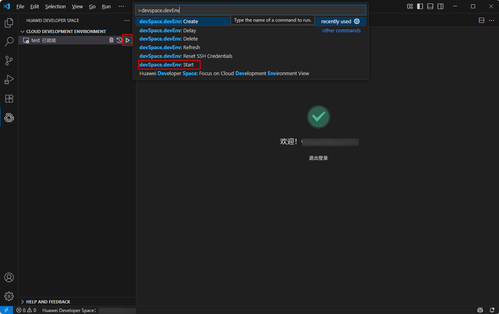499x314 pixels.
Task: Open the Edit menu
Action: pyautogui.click(x=35, y=6)
